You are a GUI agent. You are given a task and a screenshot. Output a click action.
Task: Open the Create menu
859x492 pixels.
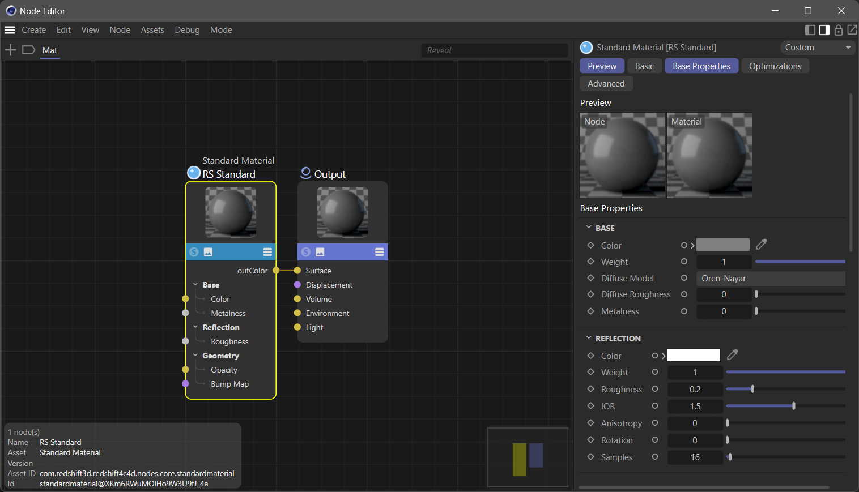(x=34, y=30)
